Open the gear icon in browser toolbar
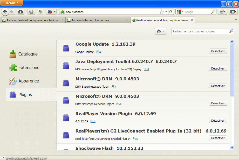This screenshot has height=160, width=239. 31,12
